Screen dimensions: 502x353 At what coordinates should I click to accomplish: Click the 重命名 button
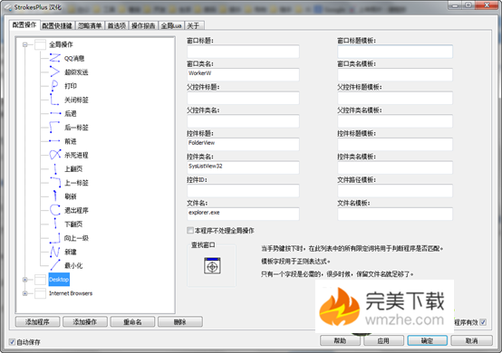(132, 321)
